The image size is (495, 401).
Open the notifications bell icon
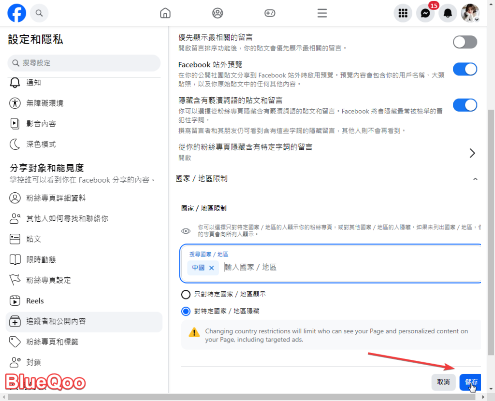tap(448, 13)
